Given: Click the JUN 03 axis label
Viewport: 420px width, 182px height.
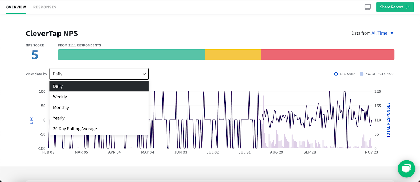Looking at the screenshot, I should click(181, 152).
